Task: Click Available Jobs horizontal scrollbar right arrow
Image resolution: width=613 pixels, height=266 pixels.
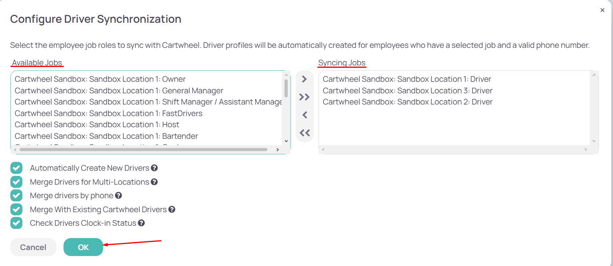Action: coord(277,150)
